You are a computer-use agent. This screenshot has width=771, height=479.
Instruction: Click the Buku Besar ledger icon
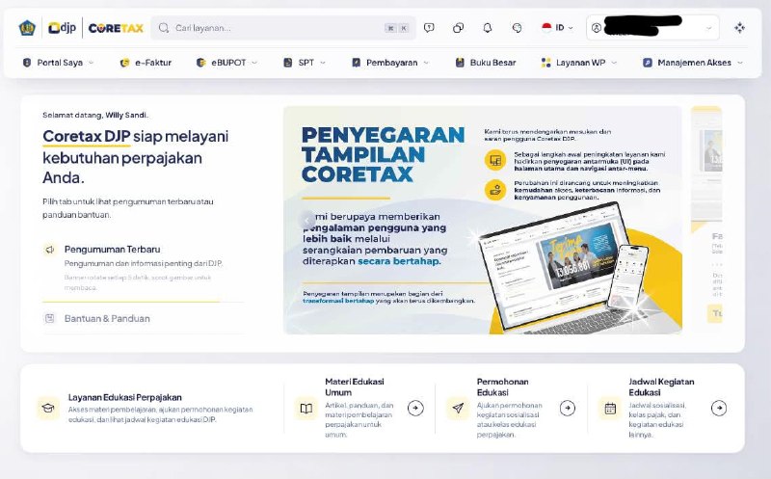[x=460, y=63]
